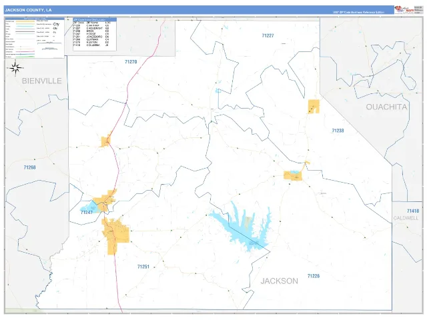Click the orange city area beside the 71247 lake
The height and width of the screenshot is (320, 427).
pyautogui.click(x=105, y=201)
